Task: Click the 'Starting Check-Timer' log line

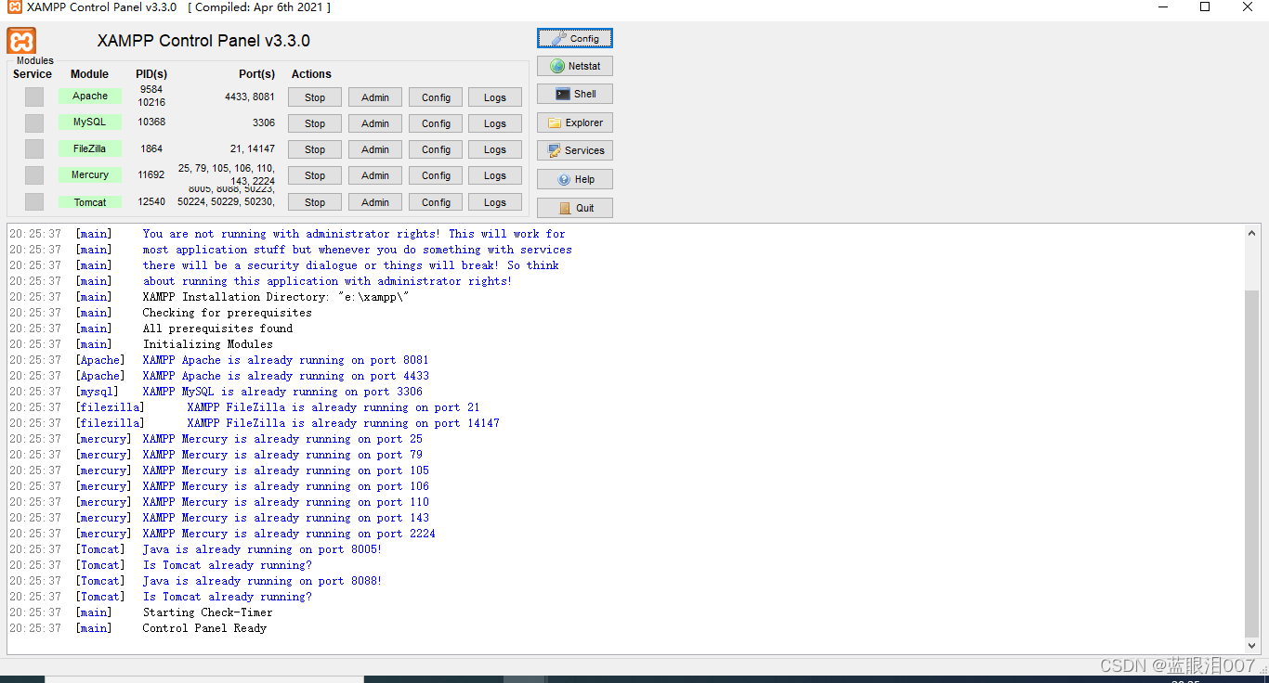Action: click(208, 612)
